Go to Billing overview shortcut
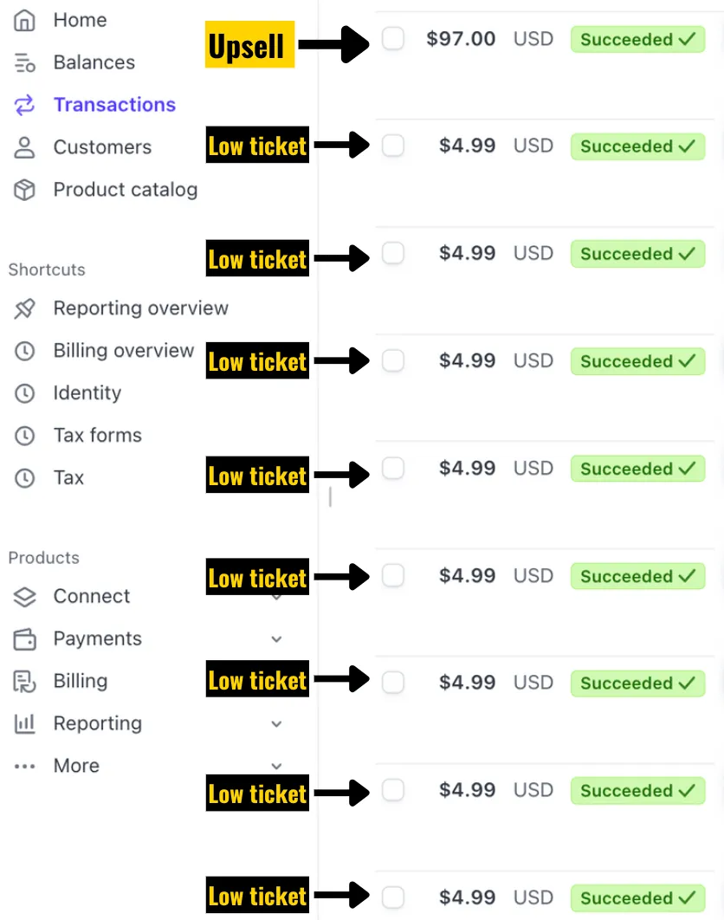 tap(123, 351)
